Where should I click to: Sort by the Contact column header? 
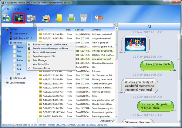[79, 30]
